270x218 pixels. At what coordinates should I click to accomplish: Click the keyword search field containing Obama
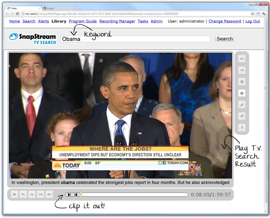(x=135, y=39)
